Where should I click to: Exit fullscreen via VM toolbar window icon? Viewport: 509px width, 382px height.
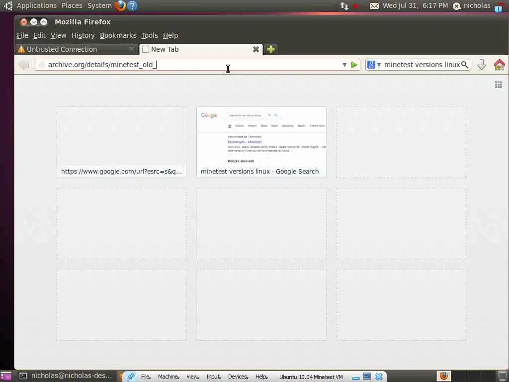pos(367,377)
